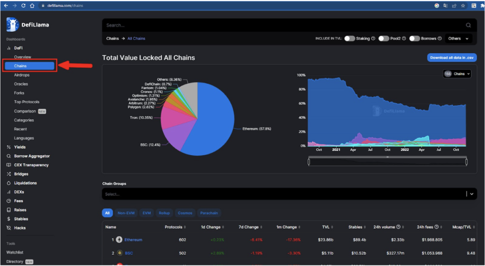Sort table by 1m Change
This screenshot has height=266, width=485.
pyautogui.click(x=288, y=227)
